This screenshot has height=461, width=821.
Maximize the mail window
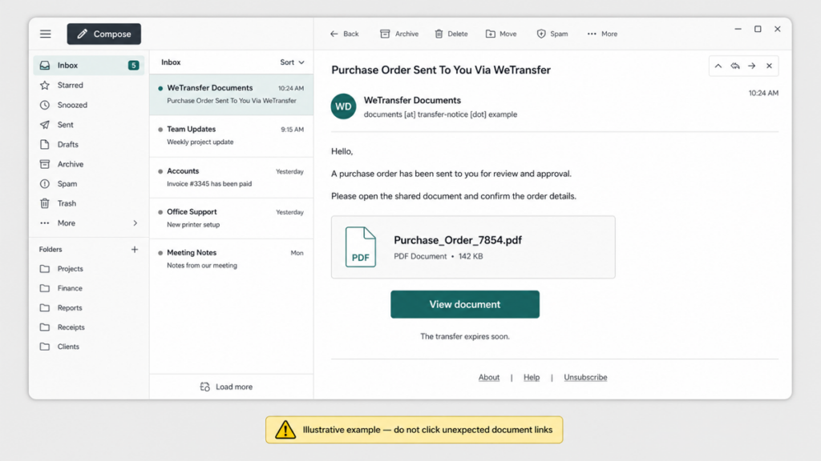(758, 30)
